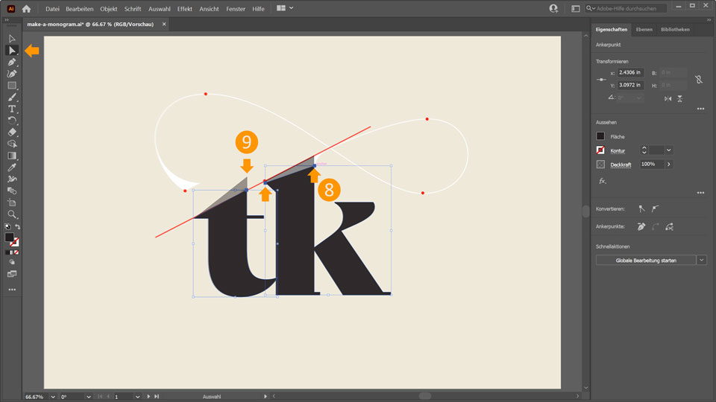Screen dimensions: 716x402
Task: Convert anchor point to smooth
Action: (x=656, y=208)
